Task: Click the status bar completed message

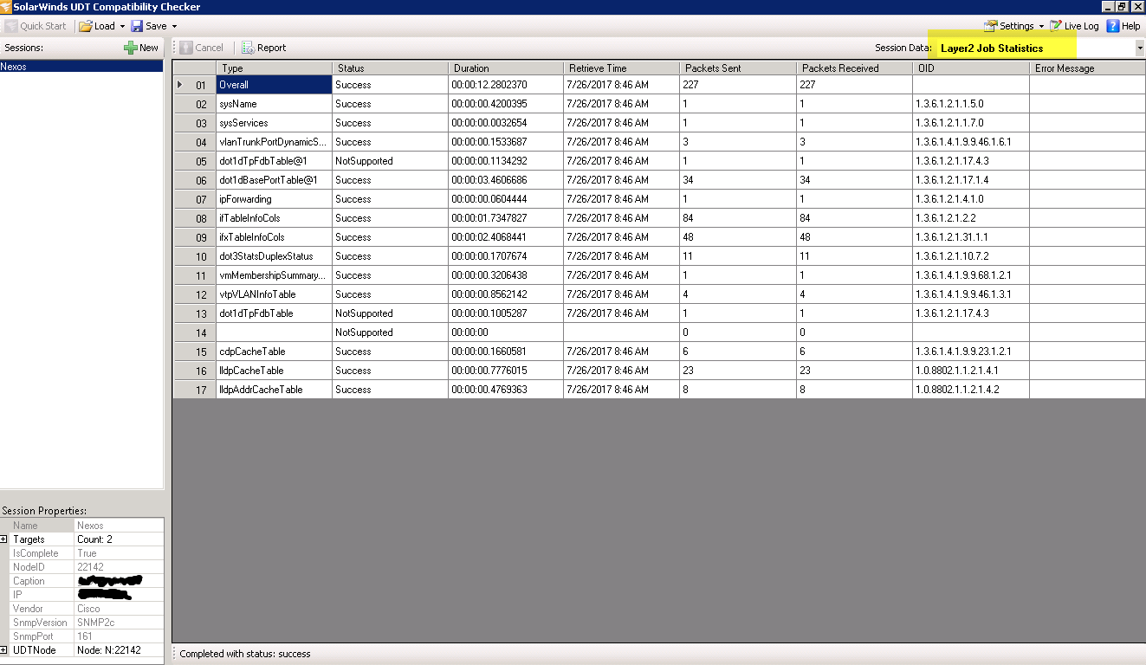Action: (245, 654)
